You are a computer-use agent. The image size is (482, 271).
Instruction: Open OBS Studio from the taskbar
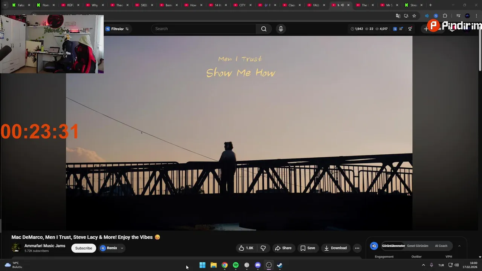(269, 265)
